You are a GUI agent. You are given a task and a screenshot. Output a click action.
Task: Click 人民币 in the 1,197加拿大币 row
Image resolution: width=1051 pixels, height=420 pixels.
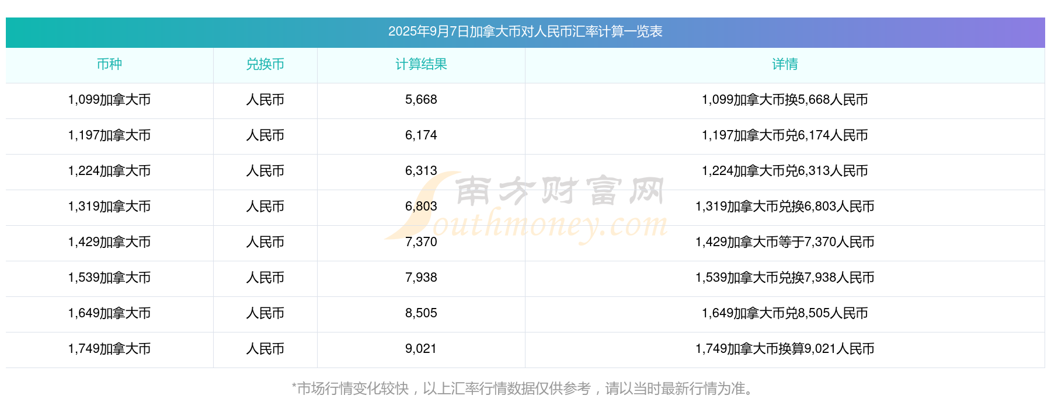coord(265,135)
